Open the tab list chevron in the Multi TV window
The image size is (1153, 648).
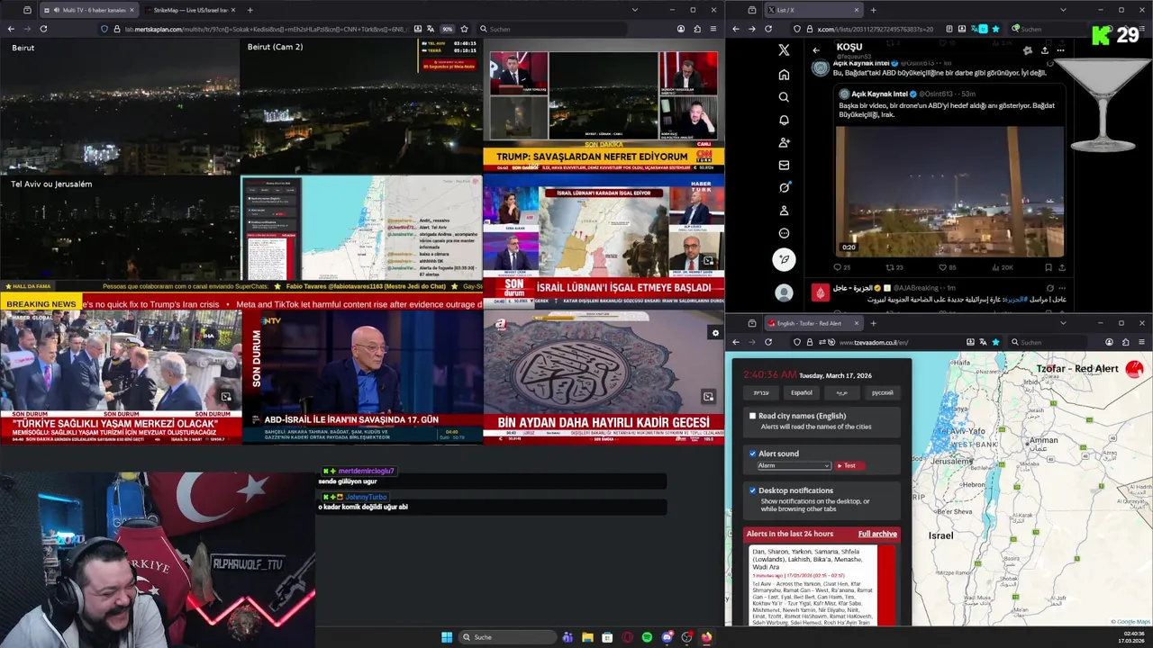(634, 10)
